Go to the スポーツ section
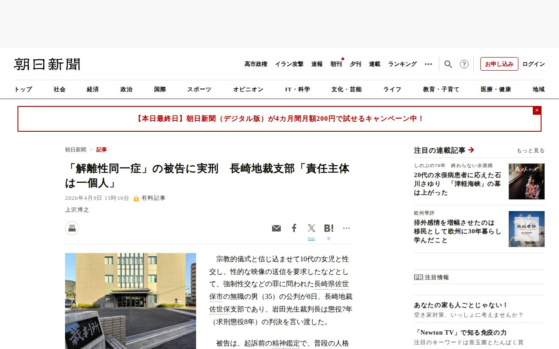Screen dimensions: 559x349 click(x=199, y=89)
